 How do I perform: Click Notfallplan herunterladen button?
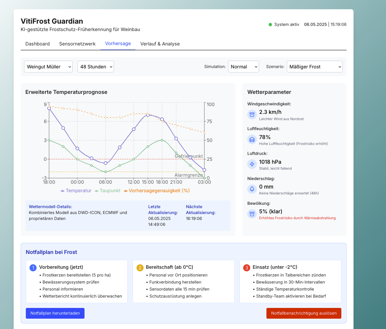pos(55,313)
